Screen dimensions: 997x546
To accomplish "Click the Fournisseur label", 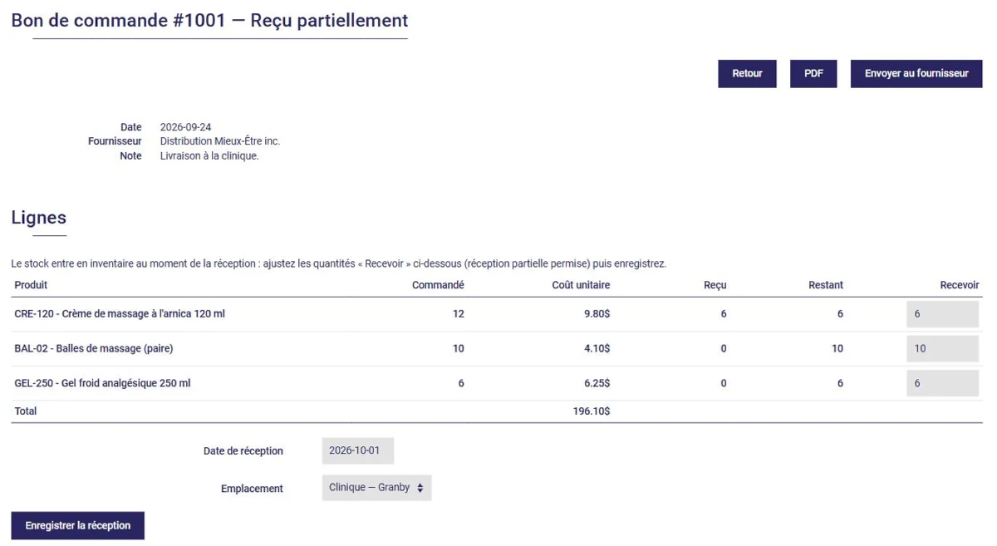I will [115, 141].
